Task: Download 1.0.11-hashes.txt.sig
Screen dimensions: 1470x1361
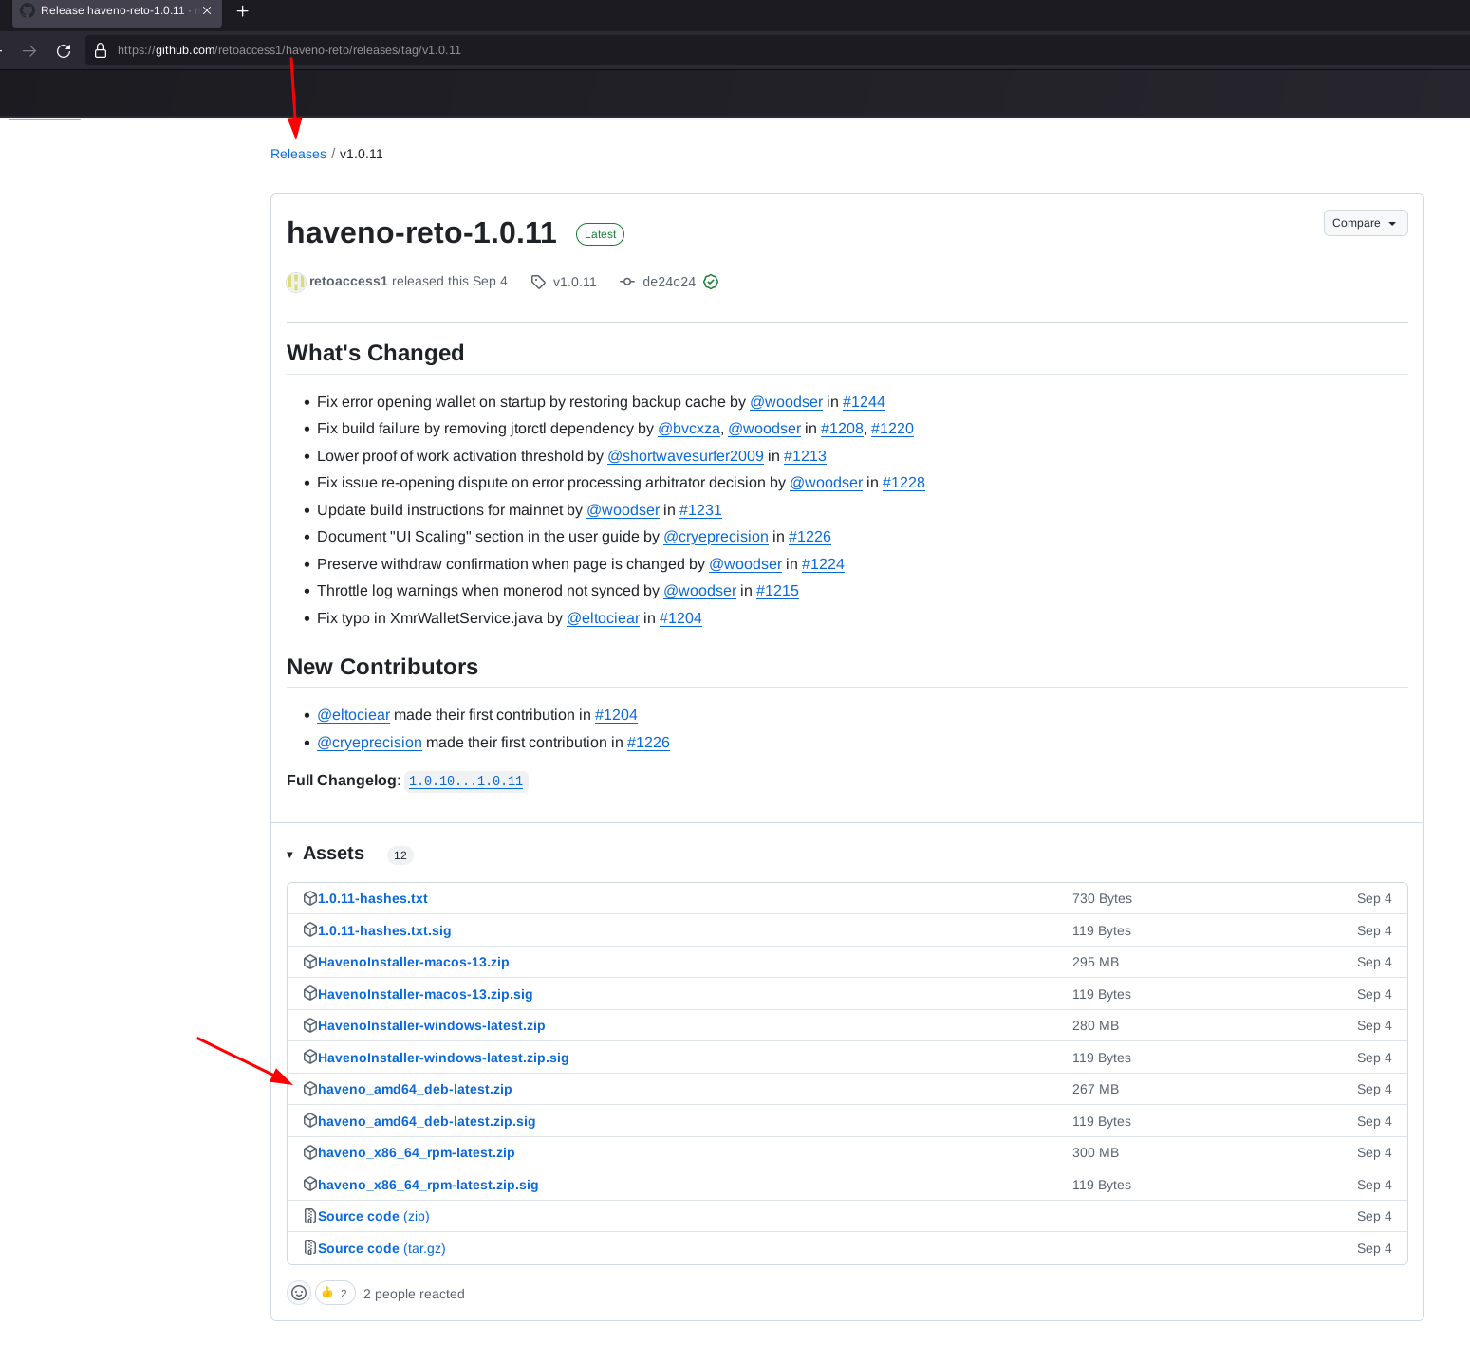Action: pos(384,930)
